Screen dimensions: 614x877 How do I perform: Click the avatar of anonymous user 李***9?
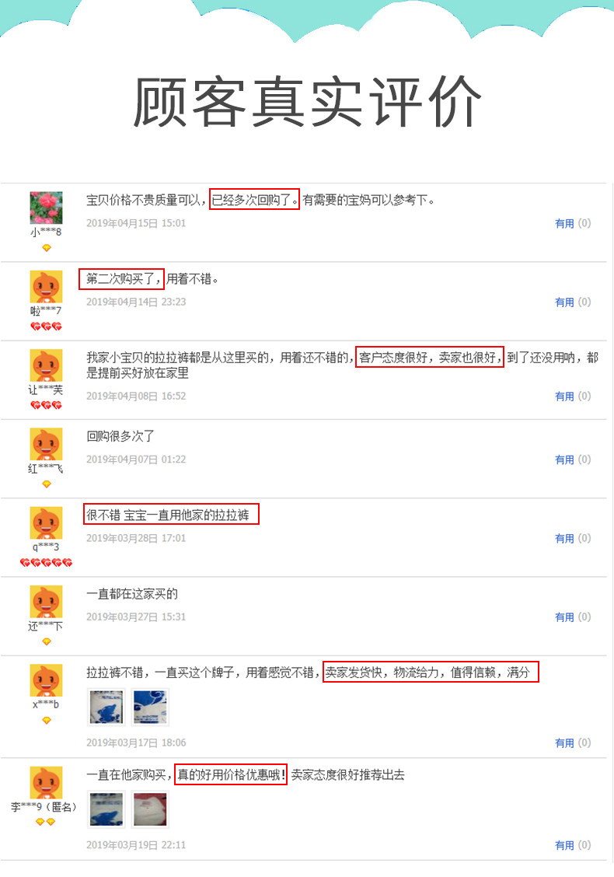coord(46,782)
